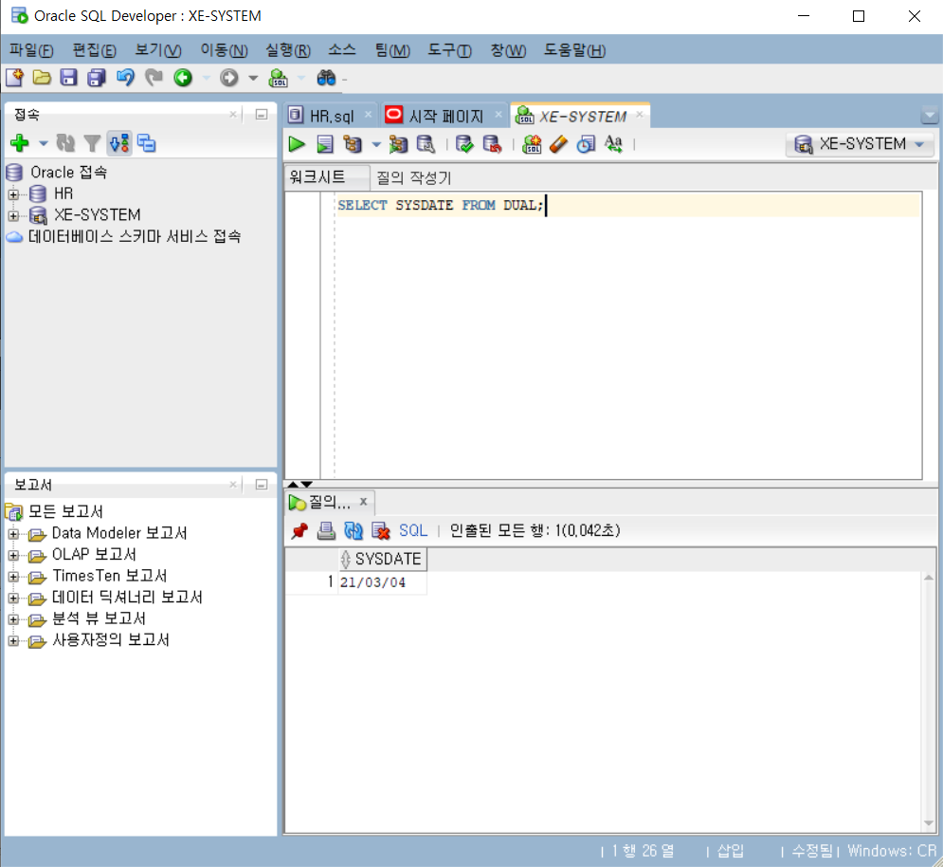Click the To Upper/Lower Aa icon
Viewport: 943px width, 867px height.
tap(613, 144)
